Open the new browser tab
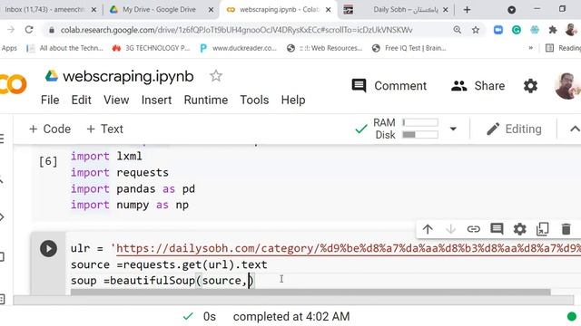The height and width of the screenshot is (326, 581). pos(467,10)
